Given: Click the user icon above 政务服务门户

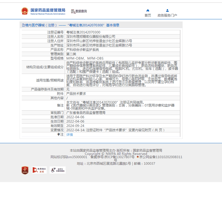Looking at the screenshot, I should pos(167,11).
